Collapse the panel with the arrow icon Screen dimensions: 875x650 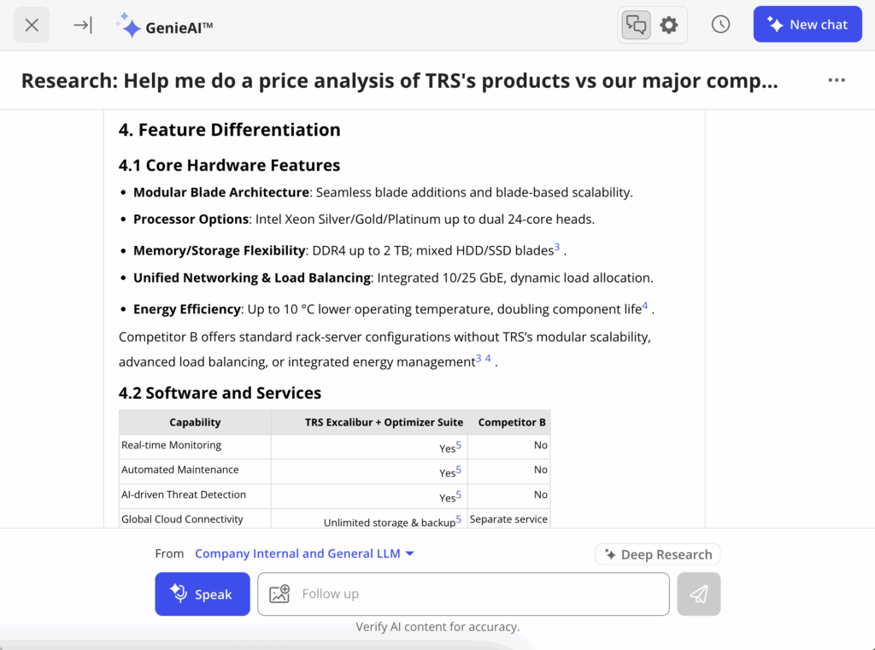(82, 24)
